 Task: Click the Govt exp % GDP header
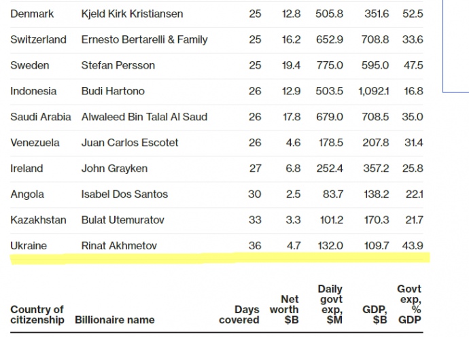point(409,304)
